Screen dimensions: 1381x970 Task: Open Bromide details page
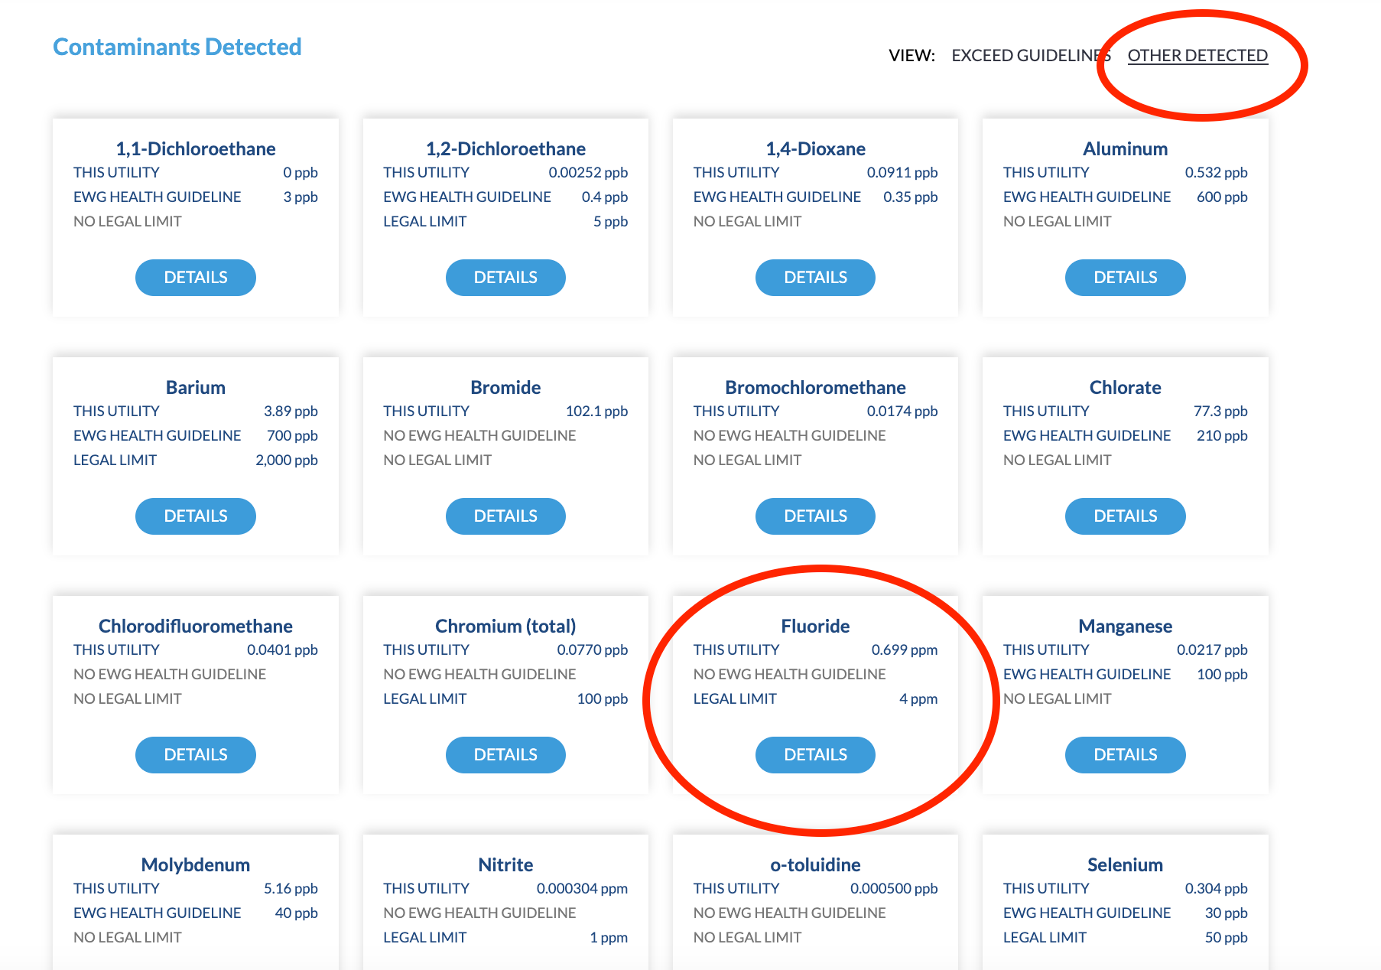pyautogui.click(x=505, y=516)
